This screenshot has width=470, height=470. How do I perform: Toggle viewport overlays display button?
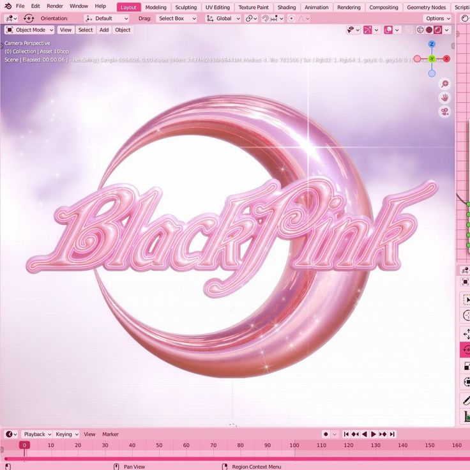388,30
